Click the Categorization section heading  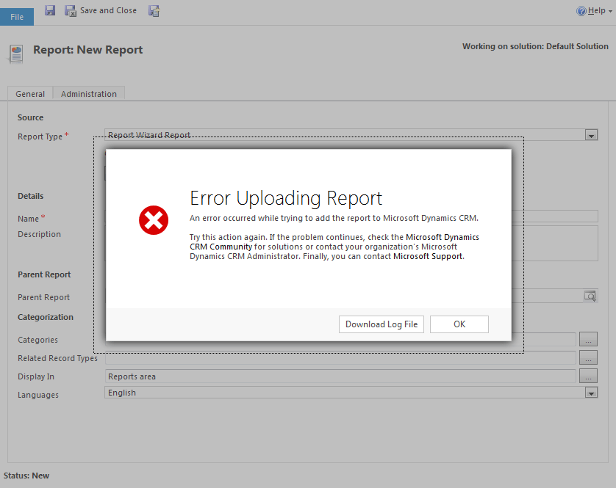[x=46, y=317]
